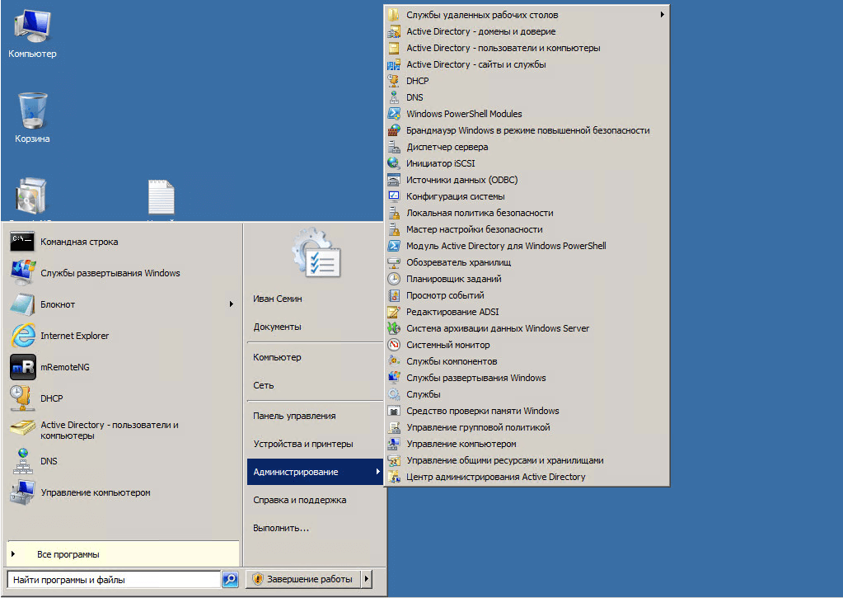Viewport: 843px width, 598px height.
Task: Click Выполнить... in the right pane
Action: pos(281,528)
